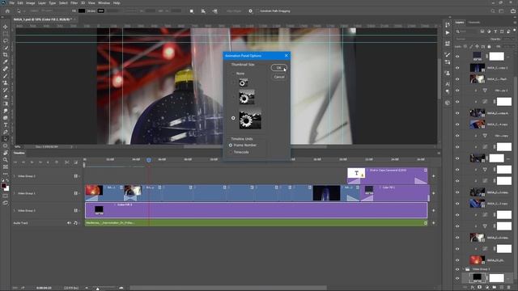Play the timeline

pyautogui.click(x=32, y=162)
